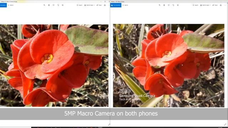Click zoom magnifier icon in left window
This screenshot has width=228, height=128.
click(44, 5)
